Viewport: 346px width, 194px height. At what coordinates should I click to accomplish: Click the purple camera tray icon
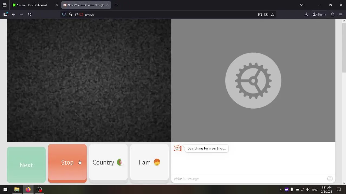click(287, 190)
